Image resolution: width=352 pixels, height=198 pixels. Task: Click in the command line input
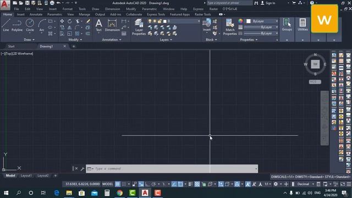[172, 169]
